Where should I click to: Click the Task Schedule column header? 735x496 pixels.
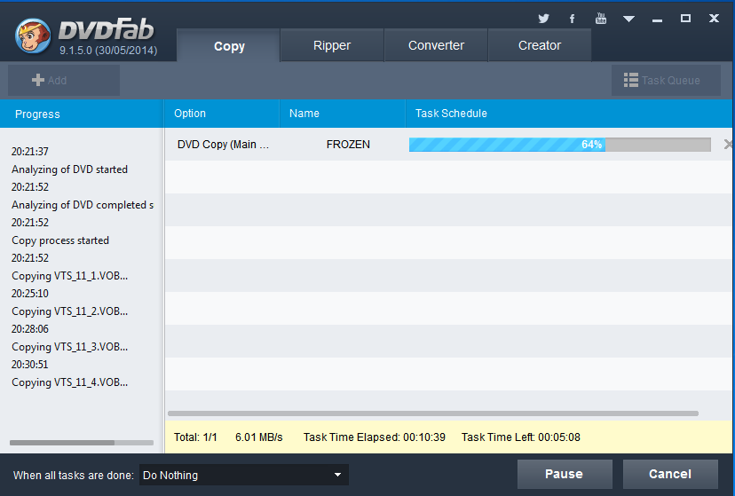pos(569,114)
